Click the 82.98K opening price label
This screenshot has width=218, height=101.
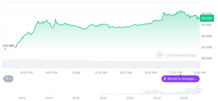coord(9,45)
